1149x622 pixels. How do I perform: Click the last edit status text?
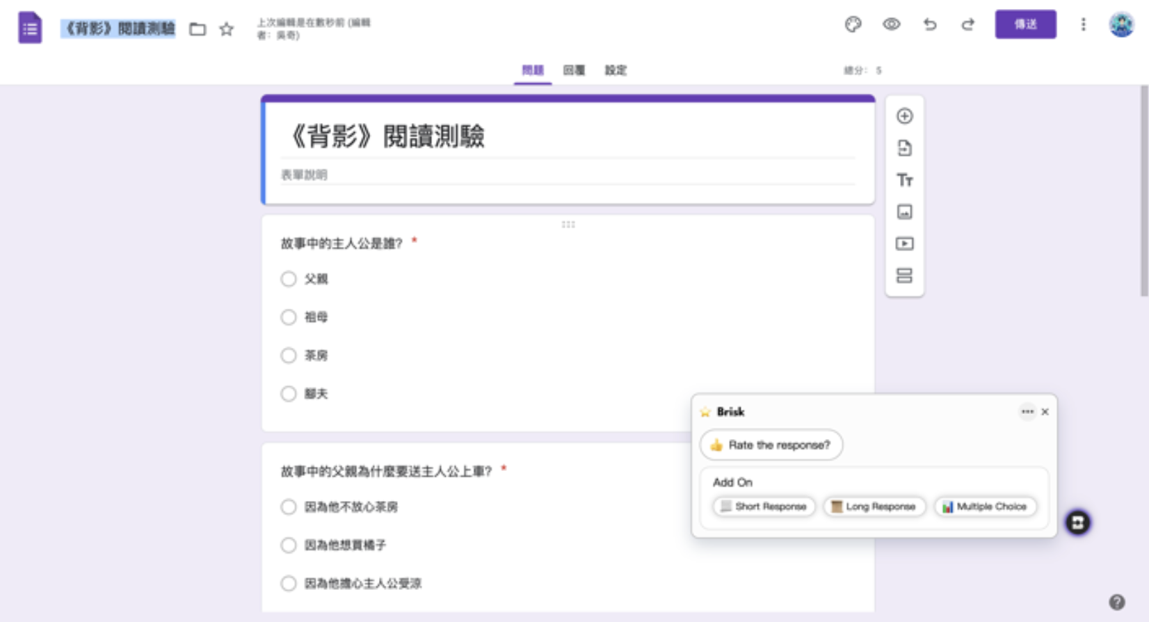click(314, 29)
